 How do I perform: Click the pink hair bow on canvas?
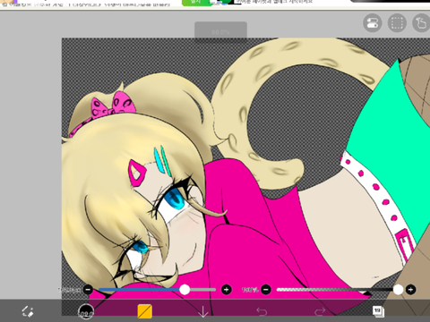tap(114, 106)
